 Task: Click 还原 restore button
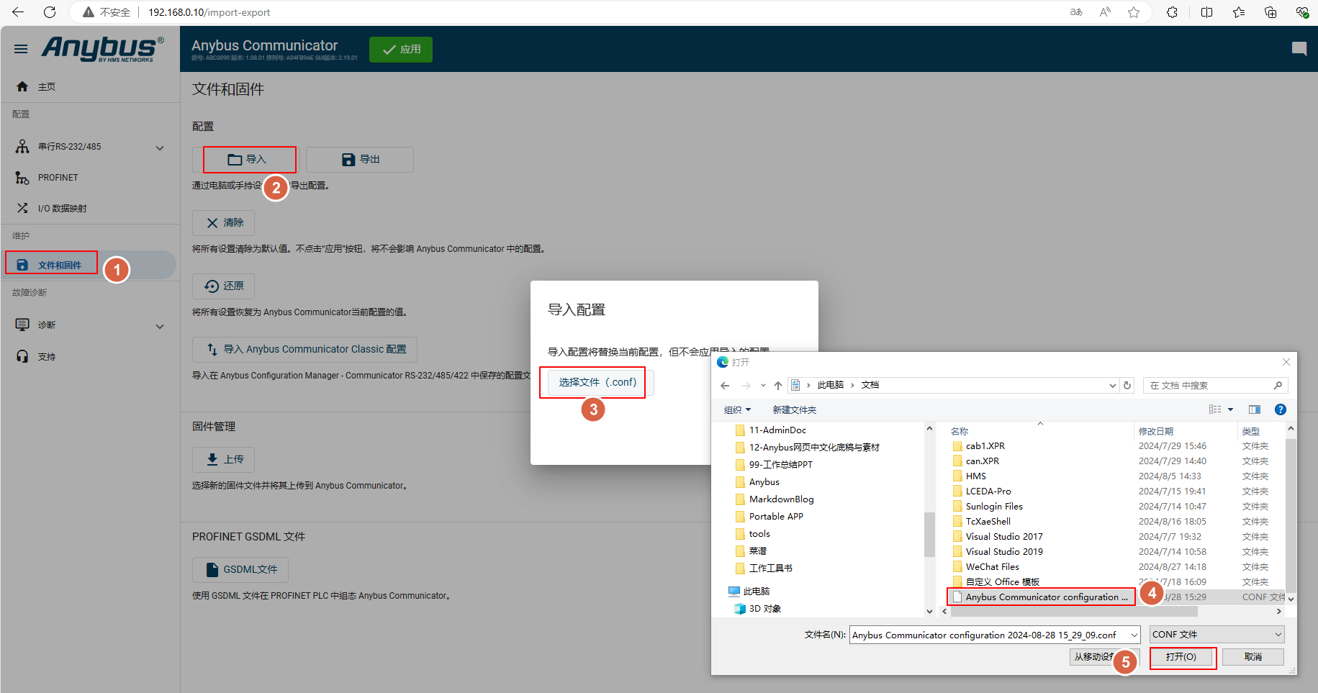pos(223,286)
